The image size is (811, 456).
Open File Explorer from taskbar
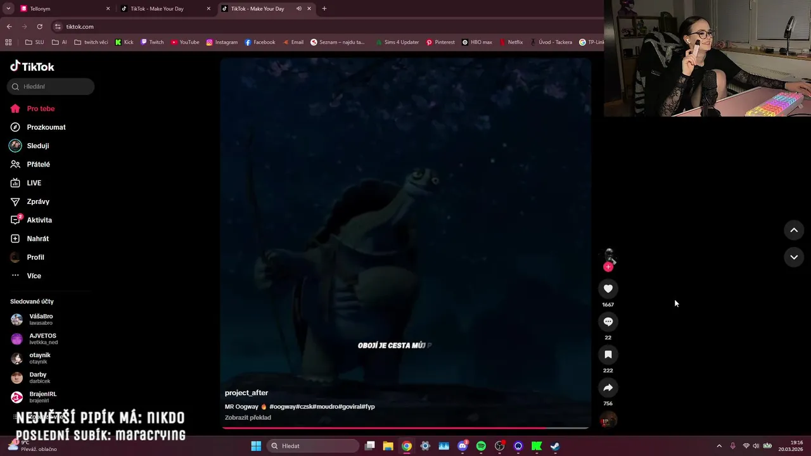388,446
